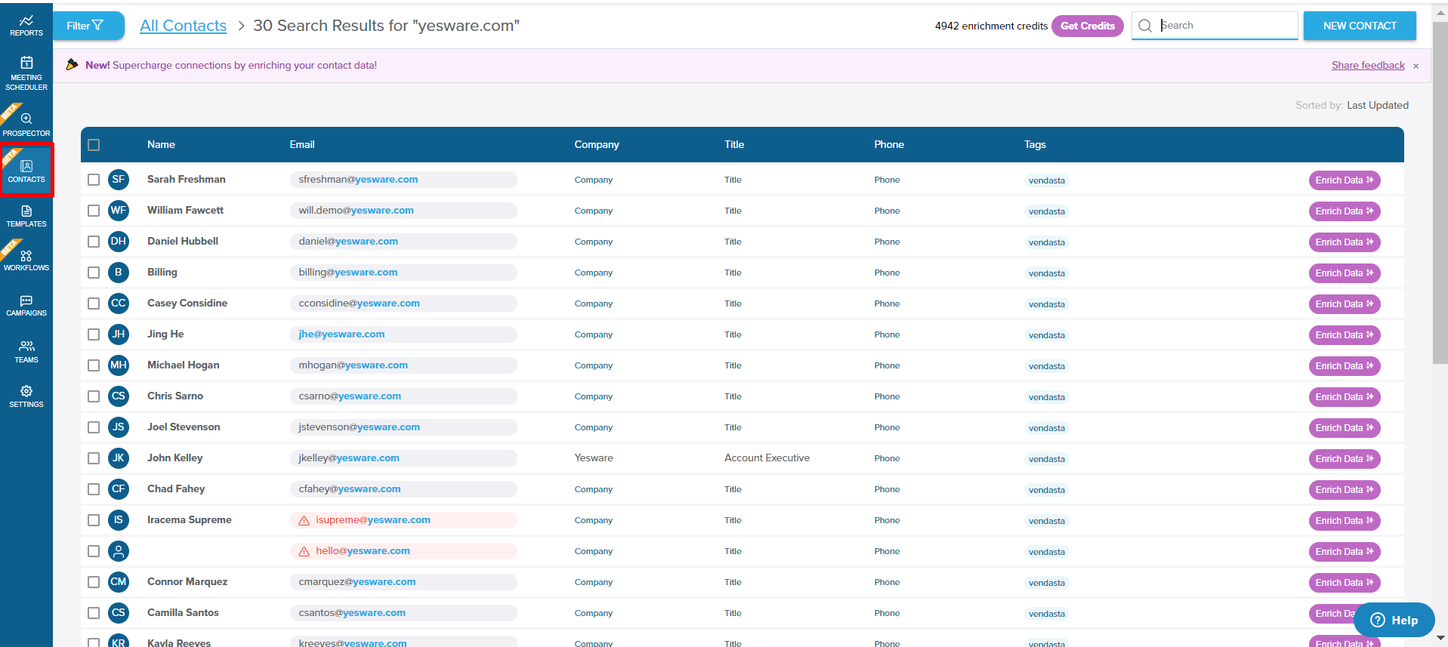
Task: Click the Phone cell for Joel Stevenson
Action: 887,427
